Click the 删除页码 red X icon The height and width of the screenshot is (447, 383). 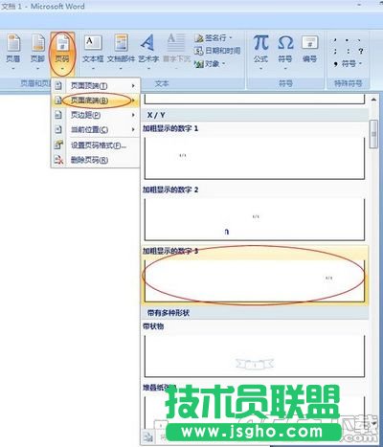pyautogui.click(x=58, y=160)
